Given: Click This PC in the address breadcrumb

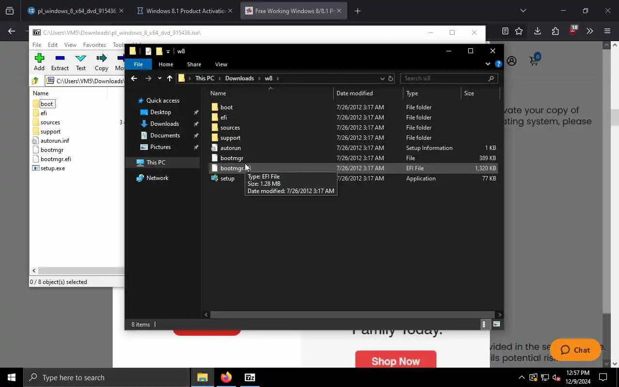Looking at the screenshot, I should coord(205,78).
